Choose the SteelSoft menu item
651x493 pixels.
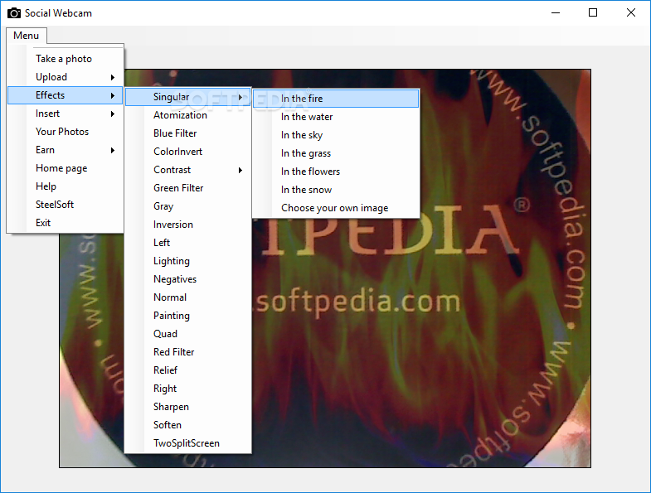66,205
